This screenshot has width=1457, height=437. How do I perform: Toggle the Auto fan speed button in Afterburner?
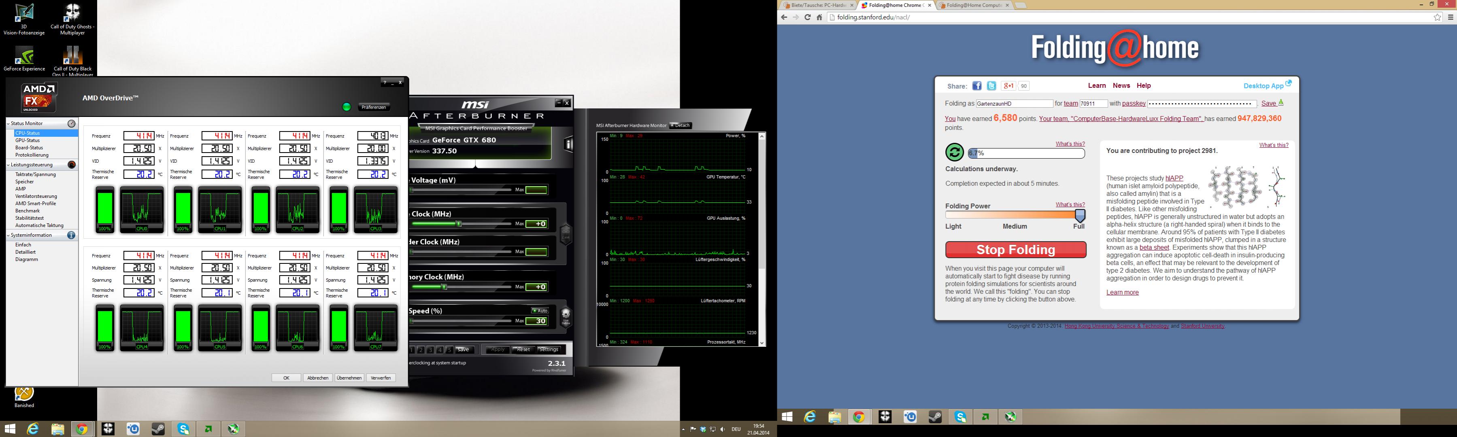point(540,310)
